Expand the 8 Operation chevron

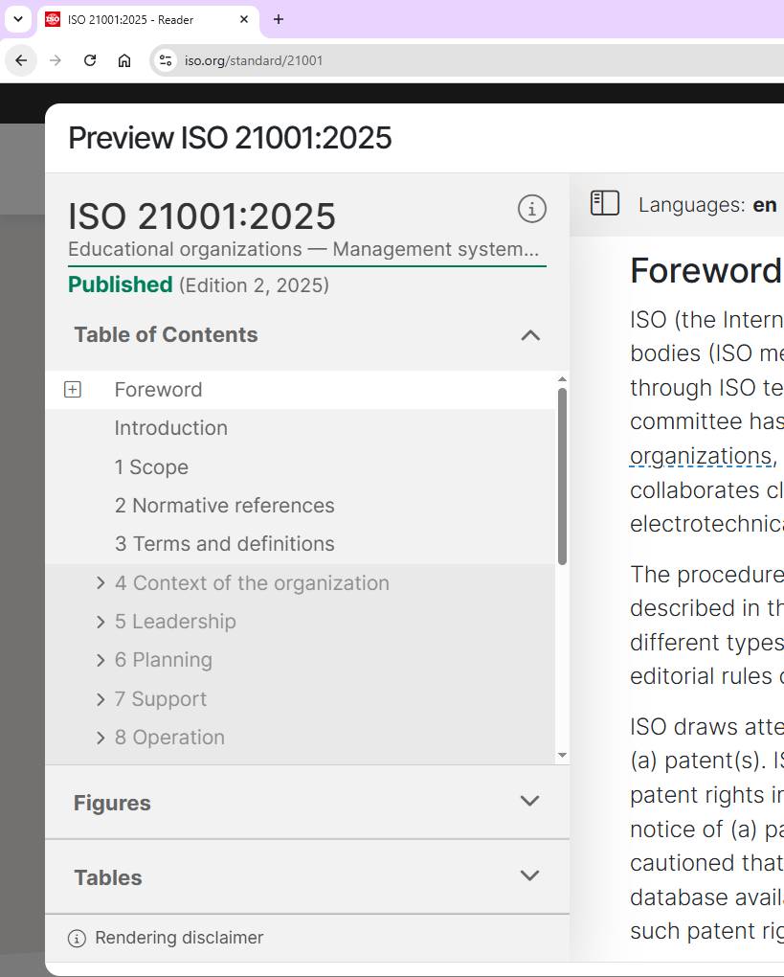(x=101, y=738)
